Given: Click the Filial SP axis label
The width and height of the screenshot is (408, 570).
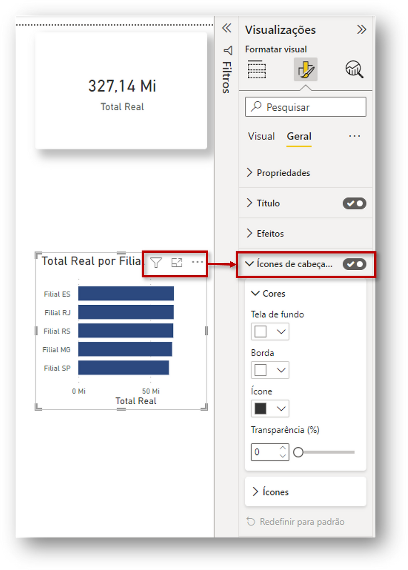Looking at the screenshot, I should click(x=57, y=368).
